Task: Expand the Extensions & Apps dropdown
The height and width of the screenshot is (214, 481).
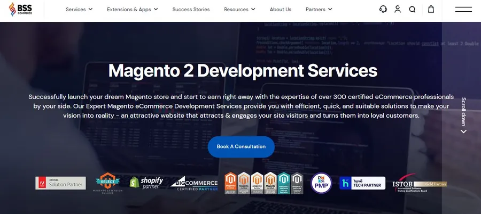Action: 133,10
